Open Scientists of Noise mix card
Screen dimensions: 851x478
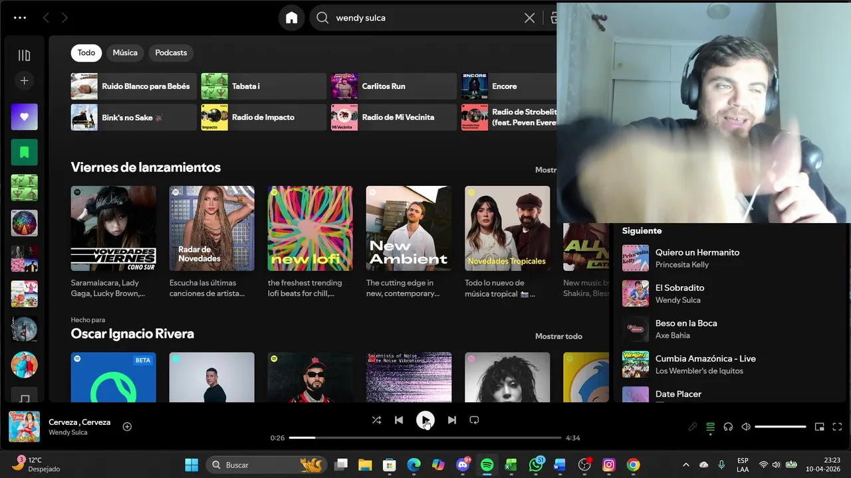pos(409,377)
